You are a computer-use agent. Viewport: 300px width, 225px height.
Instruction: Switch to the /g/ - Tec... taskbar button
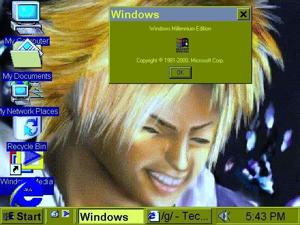179,217
